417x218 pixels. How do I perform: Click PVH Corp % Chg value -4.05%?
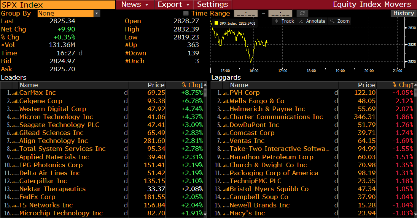click(403, 93)
